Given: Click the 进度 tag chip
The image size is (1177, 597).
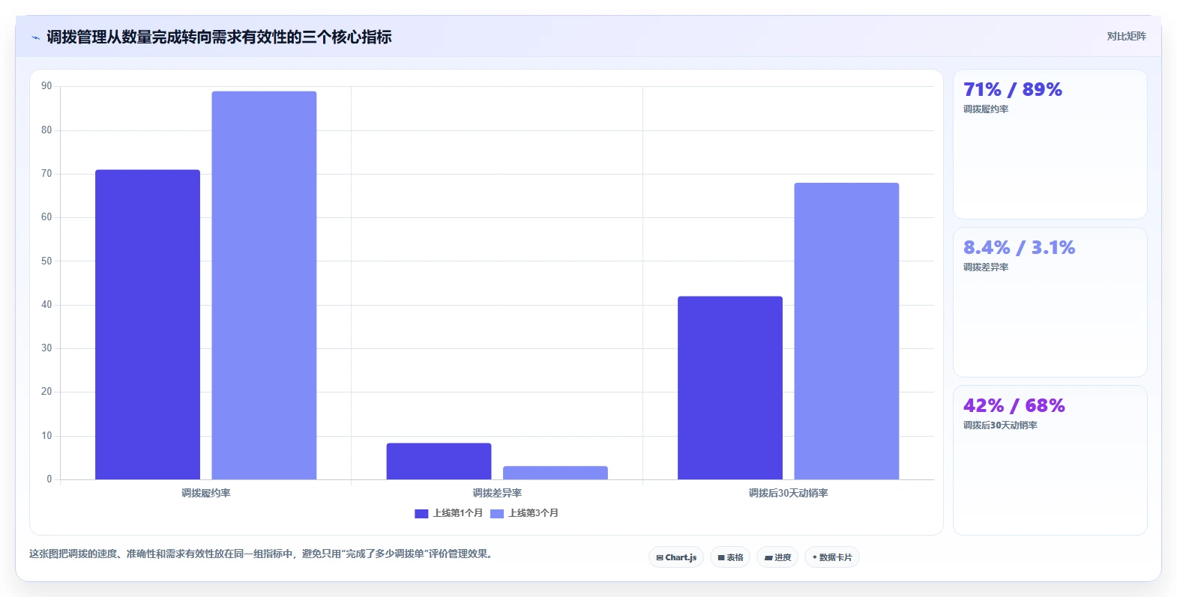Looking at the screenshot, I should 777,557.
